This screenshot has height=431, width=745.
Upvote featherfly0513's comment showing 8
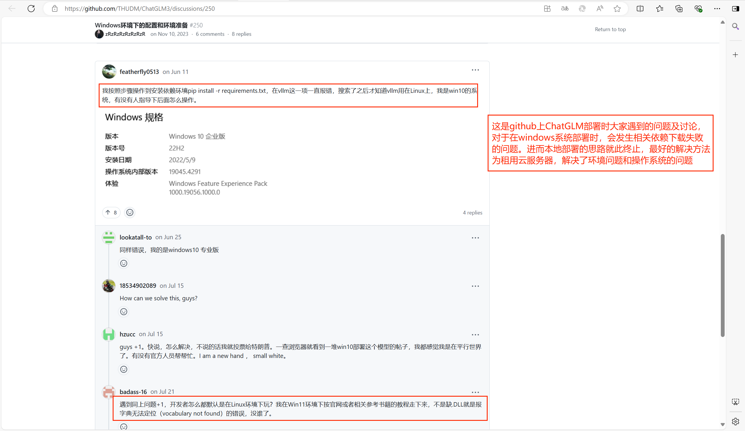(112, 212)
